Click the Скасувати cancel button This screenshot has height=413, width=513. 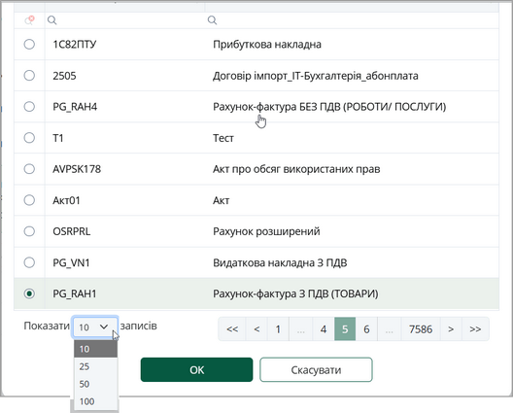point(316,370)
